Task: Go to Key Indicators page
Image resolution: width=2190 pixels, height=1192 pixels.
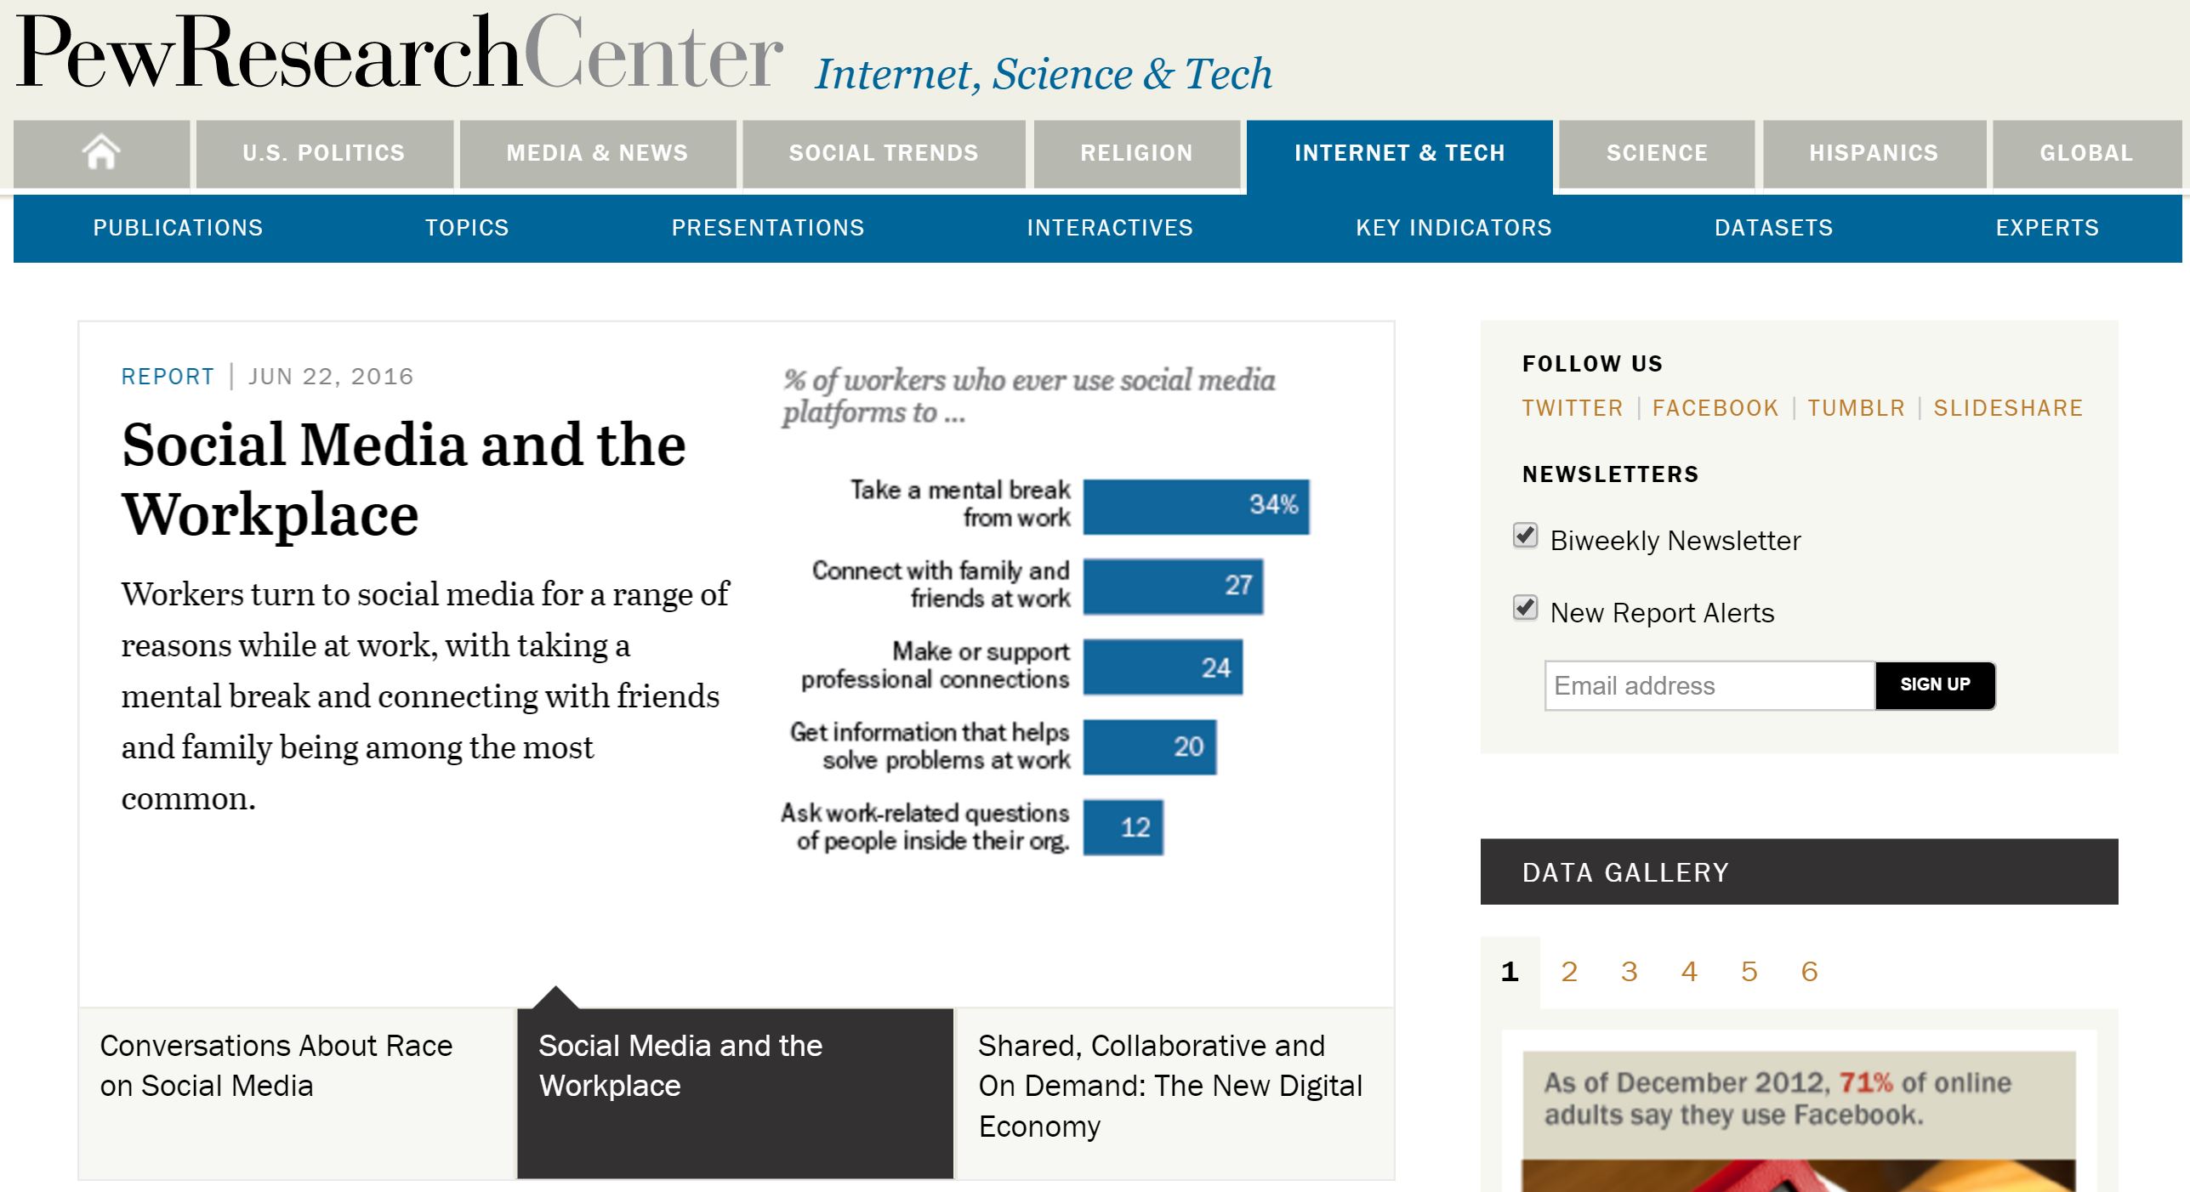Action: tap(1453, 228)
